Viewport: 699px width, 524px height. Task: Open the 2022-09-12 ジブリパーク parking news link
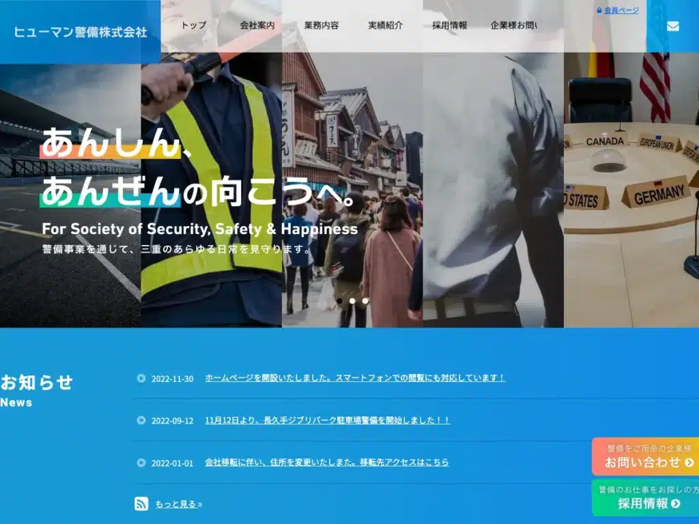click(328, 420)
